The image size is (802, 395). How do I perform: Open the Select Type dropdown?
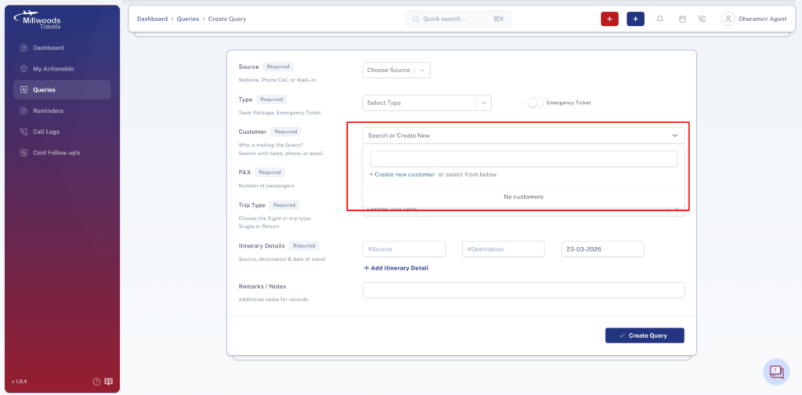click(x=427, y=103)
